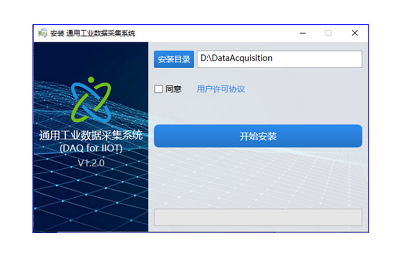Minimize the installer window
This screenshot has width=401, height=256.
[x=303, y=33]
